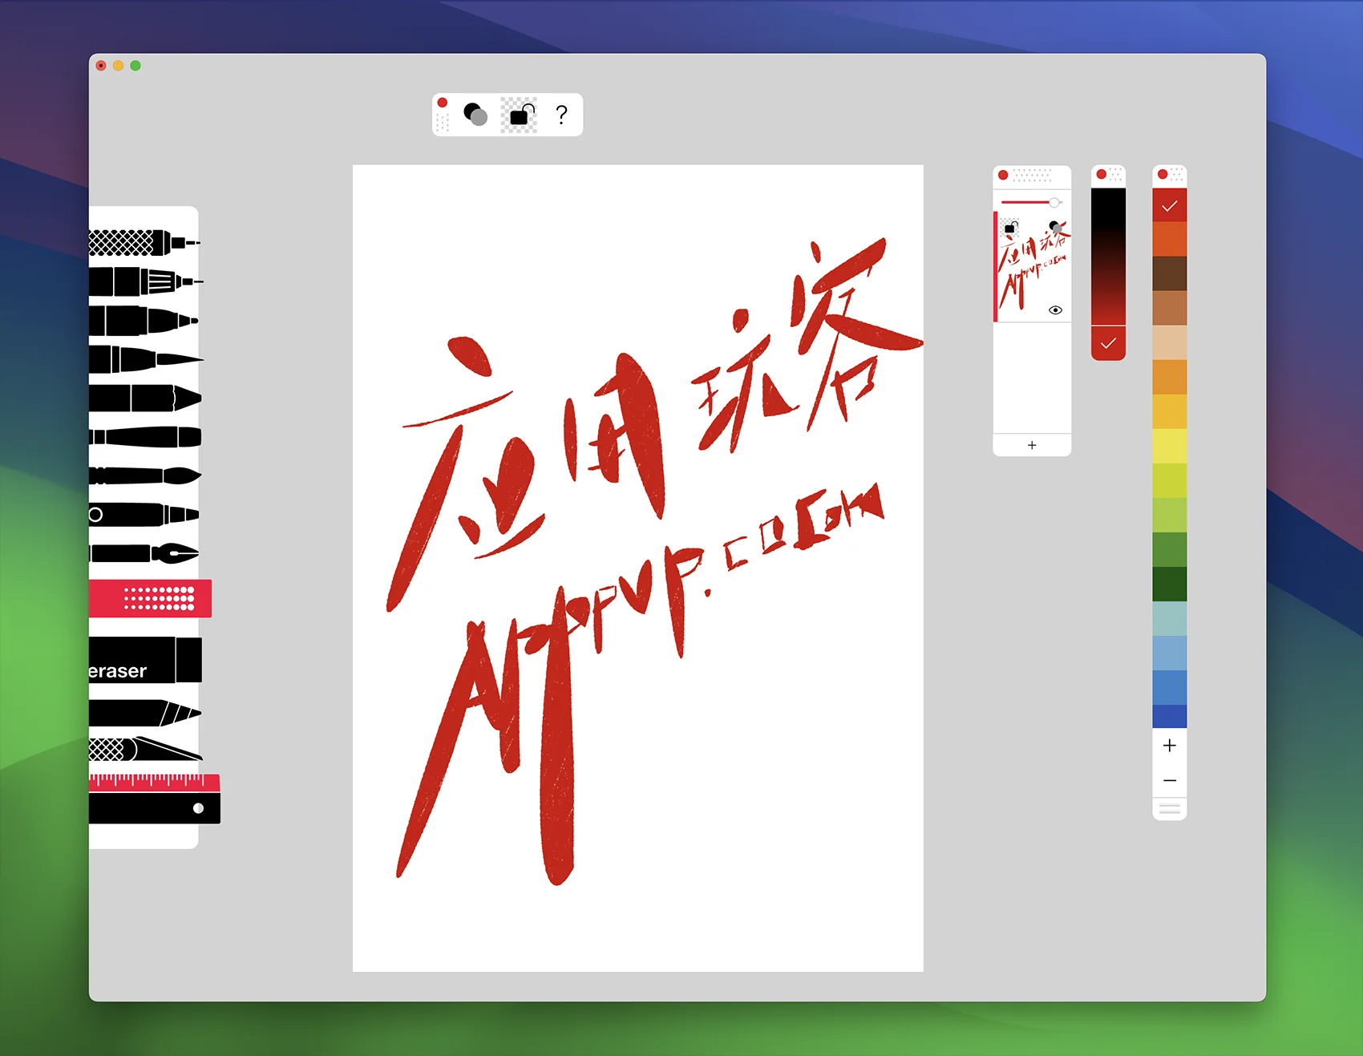Select the striped smudge pencil tool
The width and height of the screenshot is (1363, 1056).
(145, 713)
